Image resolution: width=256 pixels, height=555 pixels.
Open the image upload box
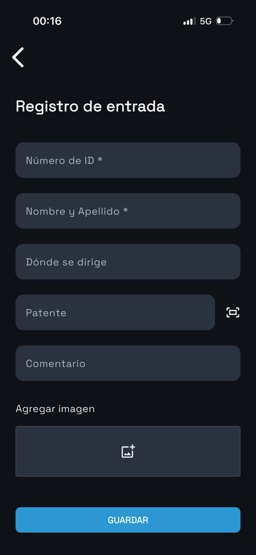[128, 451]
